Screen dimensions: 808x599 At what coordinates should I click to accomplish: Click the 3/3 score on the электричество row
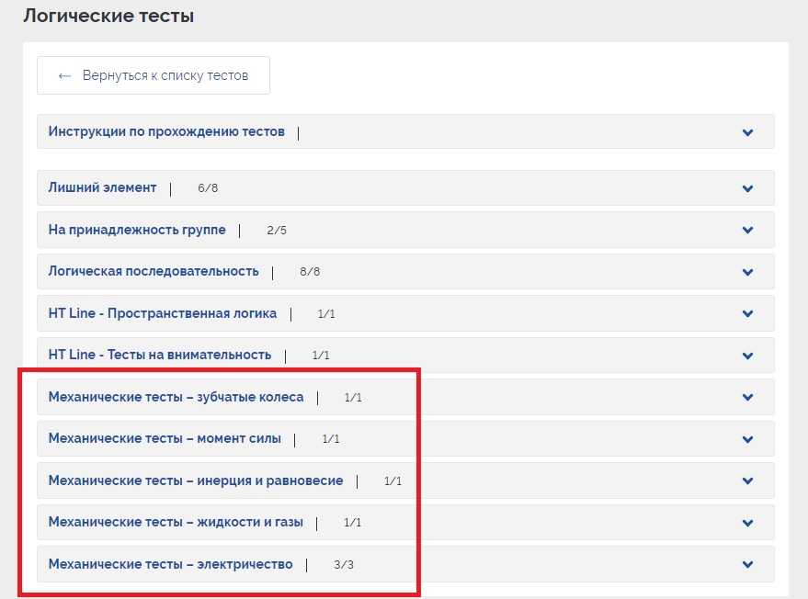click(344, 565)
